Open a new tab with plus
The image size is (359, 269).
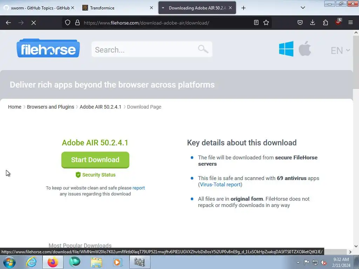coord(243,8)
